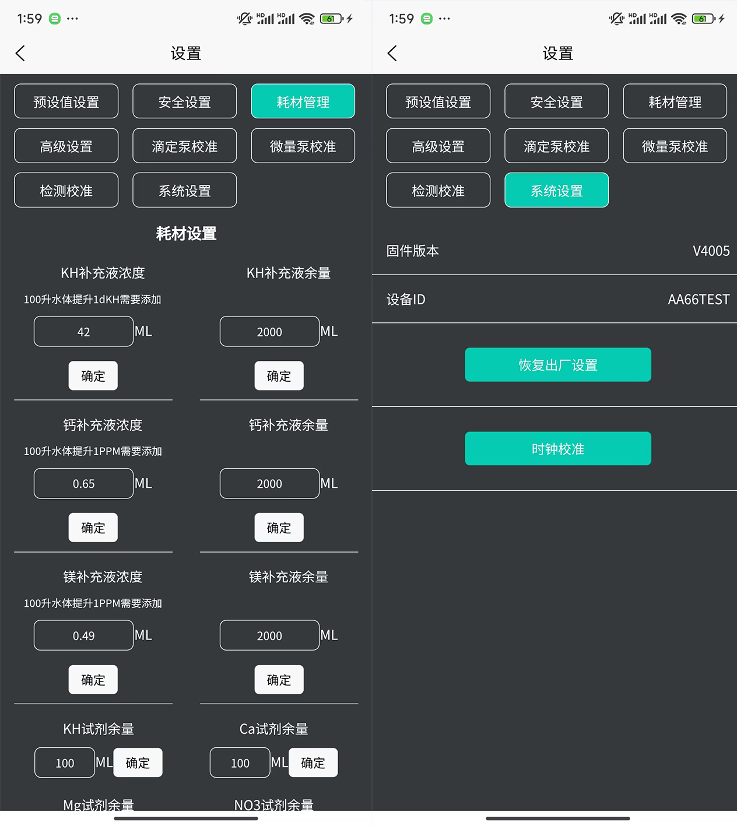Tap the green notification icon in left status bar
This screenshot has height=826, width=737.
55,19
